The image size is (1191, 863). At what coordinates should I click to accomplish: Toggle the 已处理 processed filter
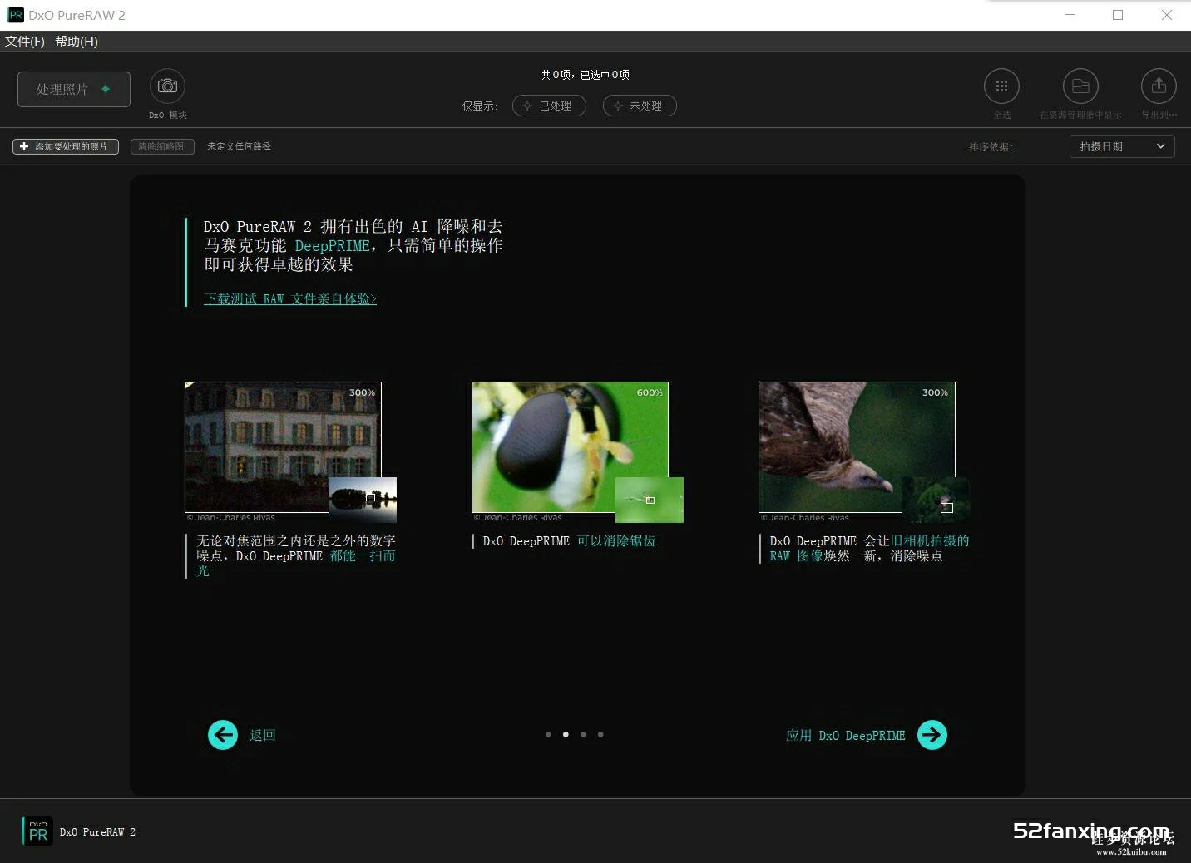pos(549,106)
